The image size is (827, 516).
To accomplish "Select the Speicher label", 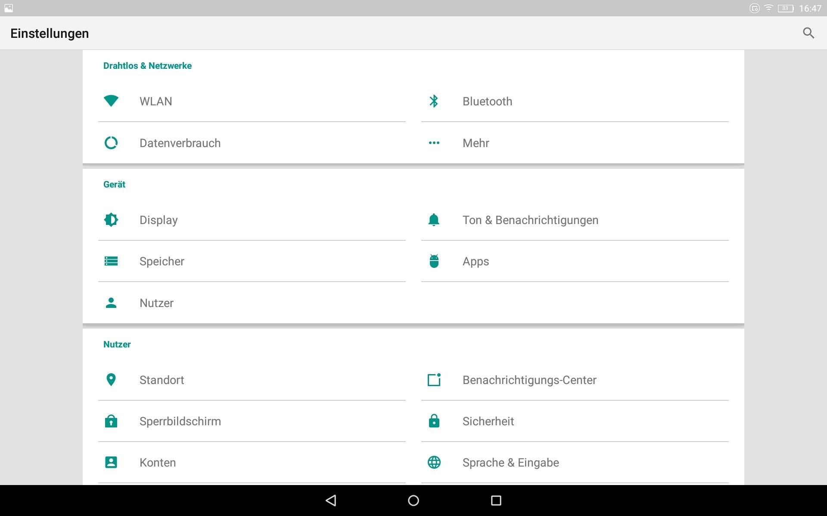I will 162,261.
